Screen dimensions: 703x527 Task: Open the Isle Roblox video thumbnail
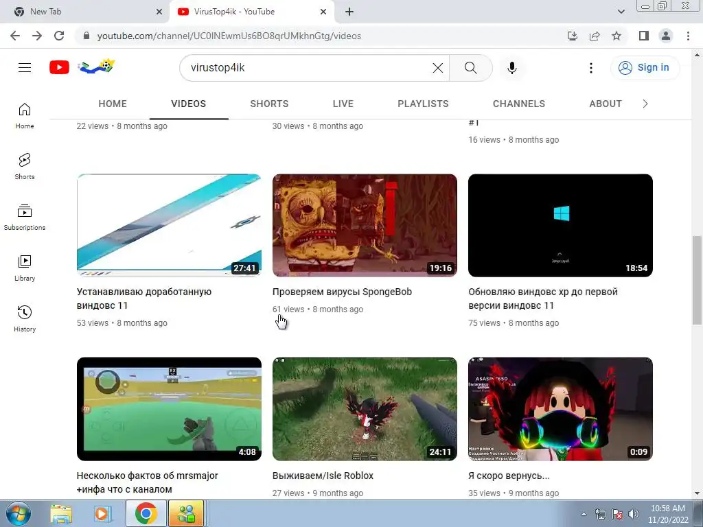point(365,409)
